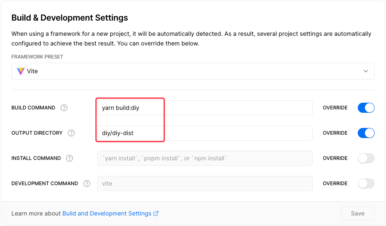The image size is (386, 226).
Task: Click the Development Command input field
Action: (205, 183)
